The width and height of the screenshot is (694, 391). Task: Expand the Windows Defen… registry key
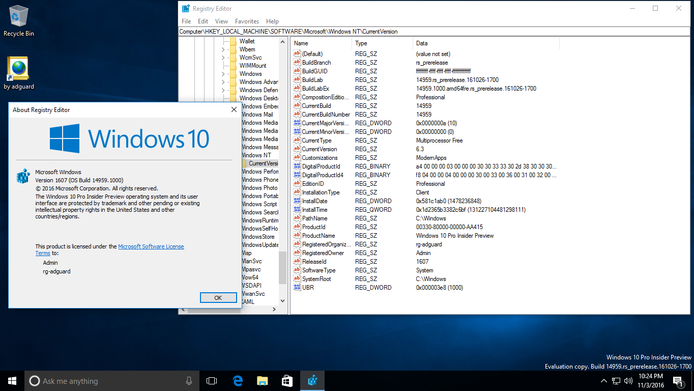pyautogui.click(x=223, y=90)
